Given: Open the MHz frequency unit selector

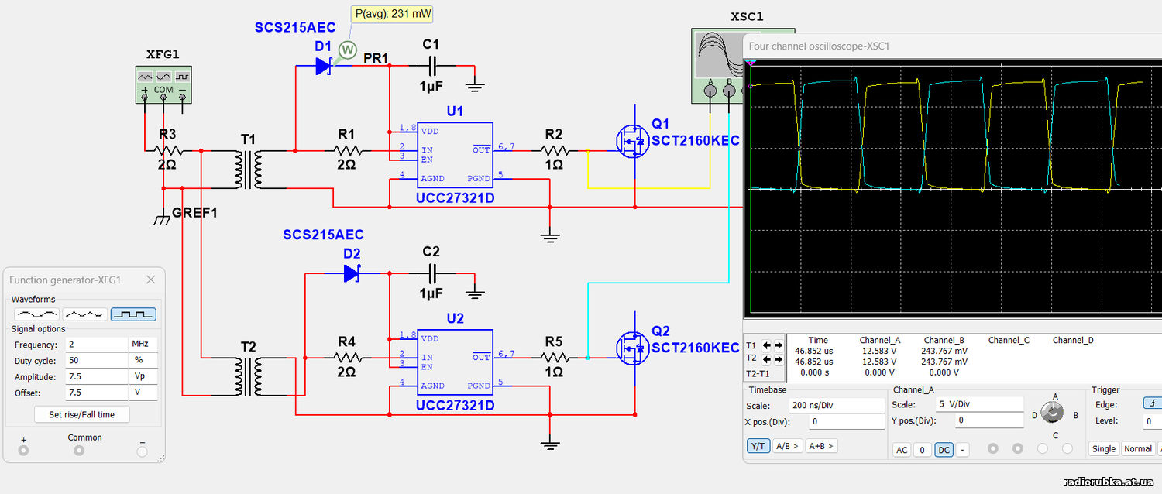Looking at the screenshot, I should pos(143,345).
